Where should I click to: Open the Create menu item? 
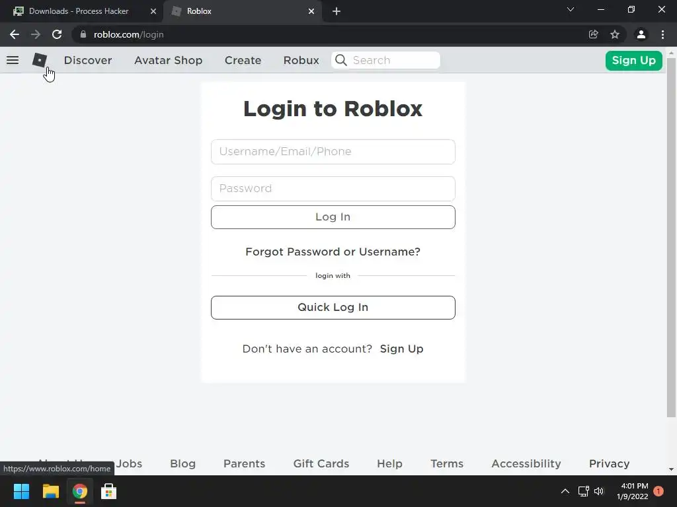tap(243, 60)
